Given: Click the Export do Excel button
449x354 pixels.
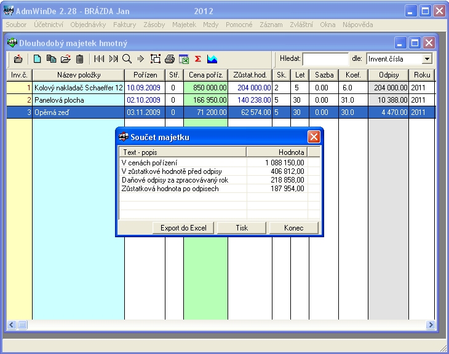Looking at the screenshot, I should 183,228.
